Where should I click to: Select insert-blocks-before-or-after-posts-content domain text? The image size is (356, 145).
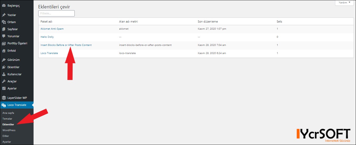pyautogui.click(x=145, y=45)
